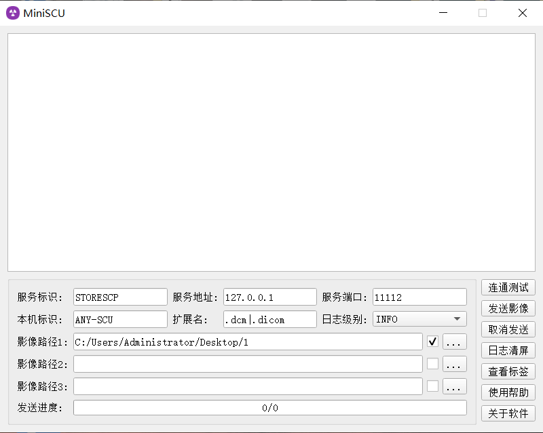Screen dimensions: 543x433
Task: Clear the log with 日志清屏
Action: pyautogui.click(x=508, y=350)
